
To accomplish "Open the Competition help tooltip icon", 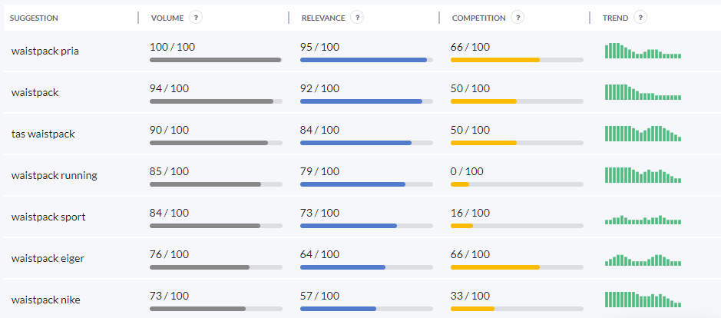I will (x=518, y=18).
